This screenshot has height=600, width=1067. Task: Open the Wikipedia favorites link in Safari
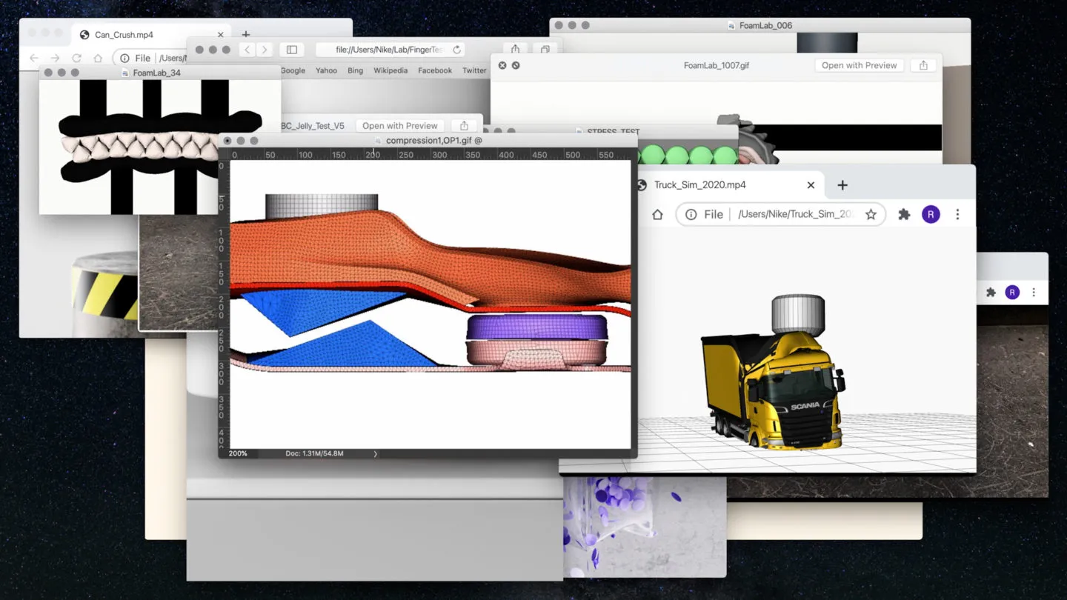click(x=390, y=70)
